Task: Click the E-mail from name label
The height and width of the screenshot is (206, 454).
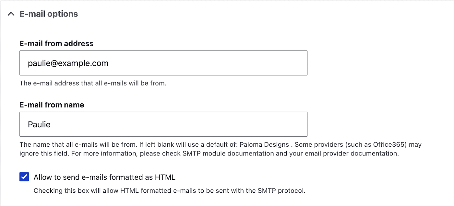Action: coord(52,105)
